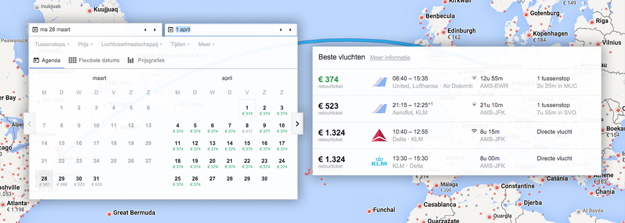
Task: Go to next day for return date
Action: pyautogui.click(x=290, y=30)
